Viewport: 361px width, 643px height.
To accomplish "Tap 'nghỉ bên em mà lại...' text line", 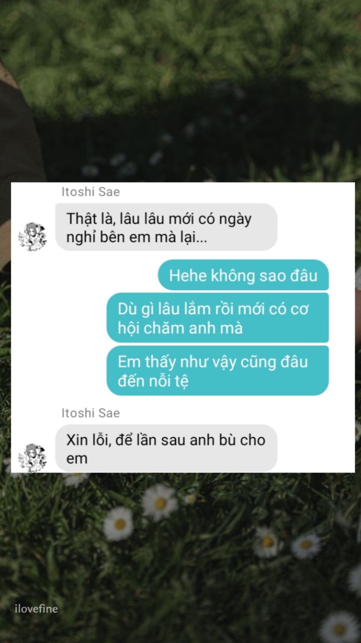I will click(x=136, y=237).
